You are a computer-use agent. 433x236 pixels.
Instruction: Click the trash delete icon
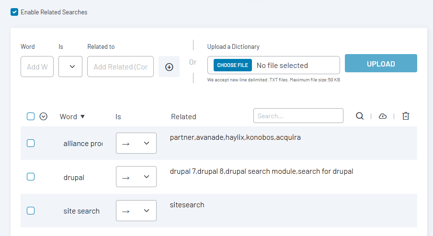click(x=406, y=116)
